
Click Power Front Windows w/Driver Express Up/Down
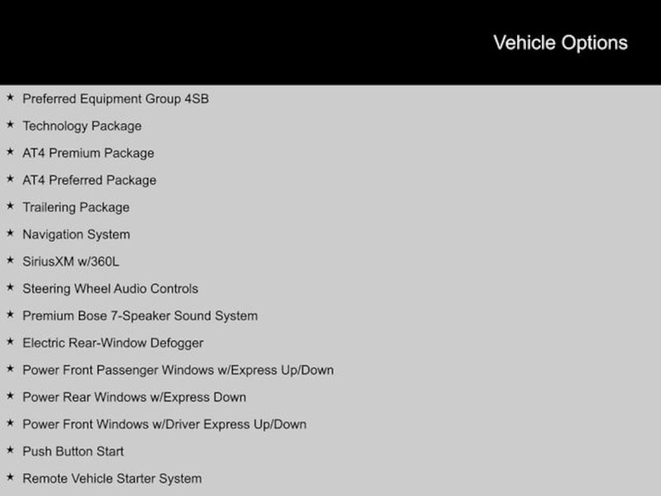click(165, 424)
